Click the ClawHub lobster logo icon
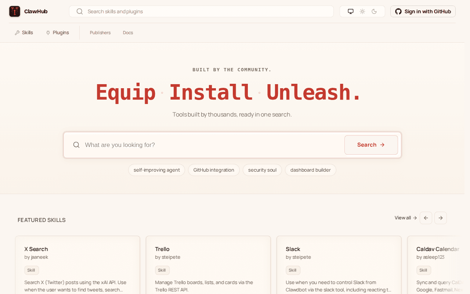The height and width of the screenshot is (294, 470). tap(15, 11)
